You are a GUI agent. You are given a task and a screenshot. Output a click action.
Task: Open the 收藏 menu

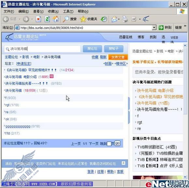(53, 11)
